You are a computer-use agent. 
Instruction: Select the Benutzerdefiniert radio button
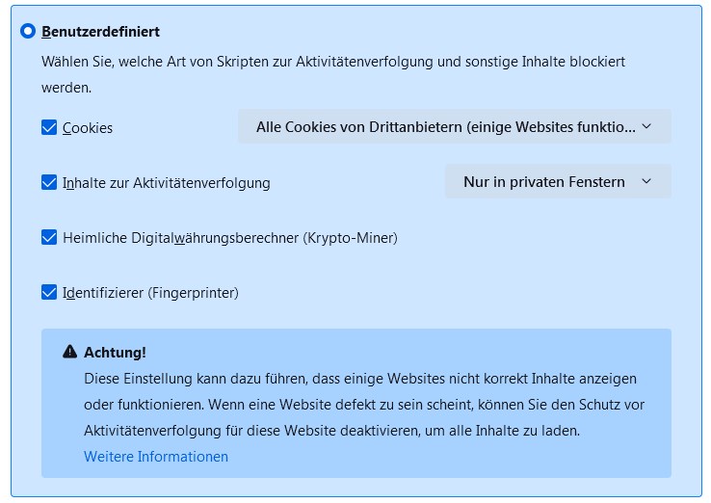tap(28, 31)
